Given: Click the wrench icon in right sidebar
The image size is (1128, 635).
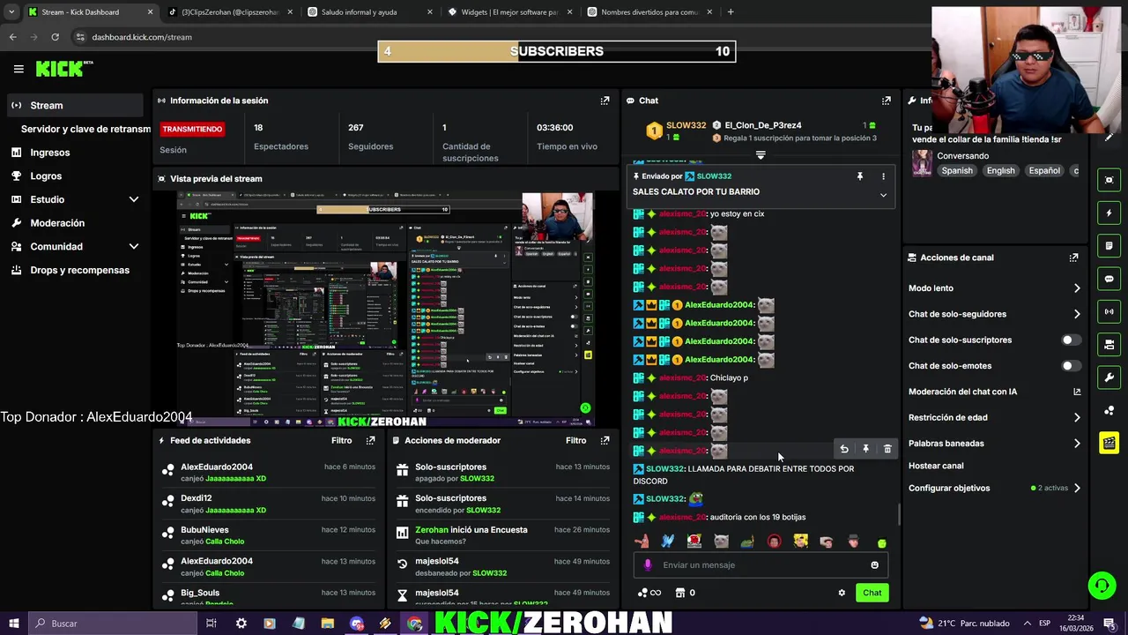Looking at the screenshot, I should (1109, 377).
